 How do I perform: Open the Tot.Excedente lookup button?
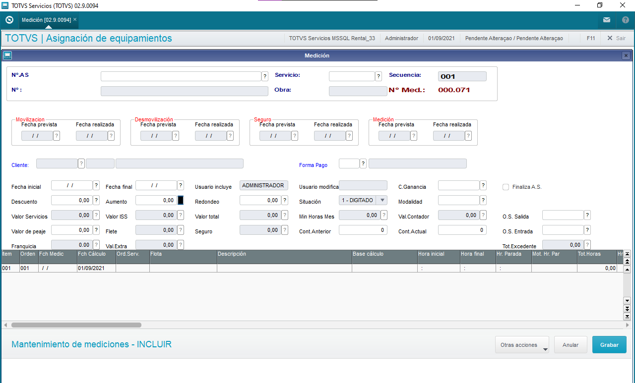[x=587, y=245]
